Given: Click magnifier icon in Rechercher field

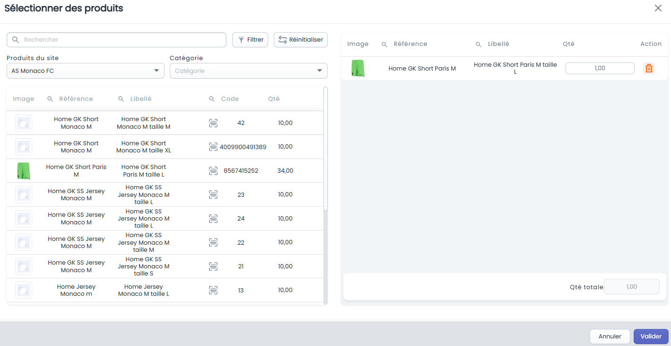Looking at the screenshot, I should coord(16,40).
